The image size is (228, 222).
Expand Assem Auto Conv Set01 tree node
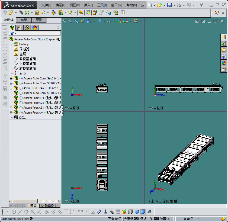point(11,78)
